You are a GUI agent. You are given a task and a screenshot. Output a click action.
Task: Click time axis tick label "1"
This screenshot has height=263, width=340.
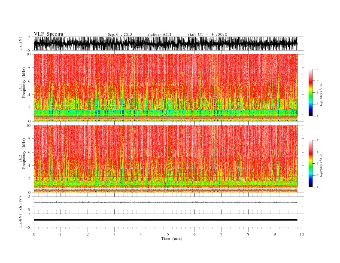61,234
